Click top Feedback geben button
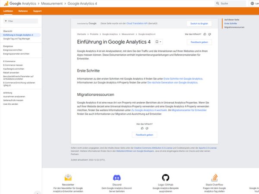Image resolution: width=259 pixels, height=194 pixels. coord(199,42)
